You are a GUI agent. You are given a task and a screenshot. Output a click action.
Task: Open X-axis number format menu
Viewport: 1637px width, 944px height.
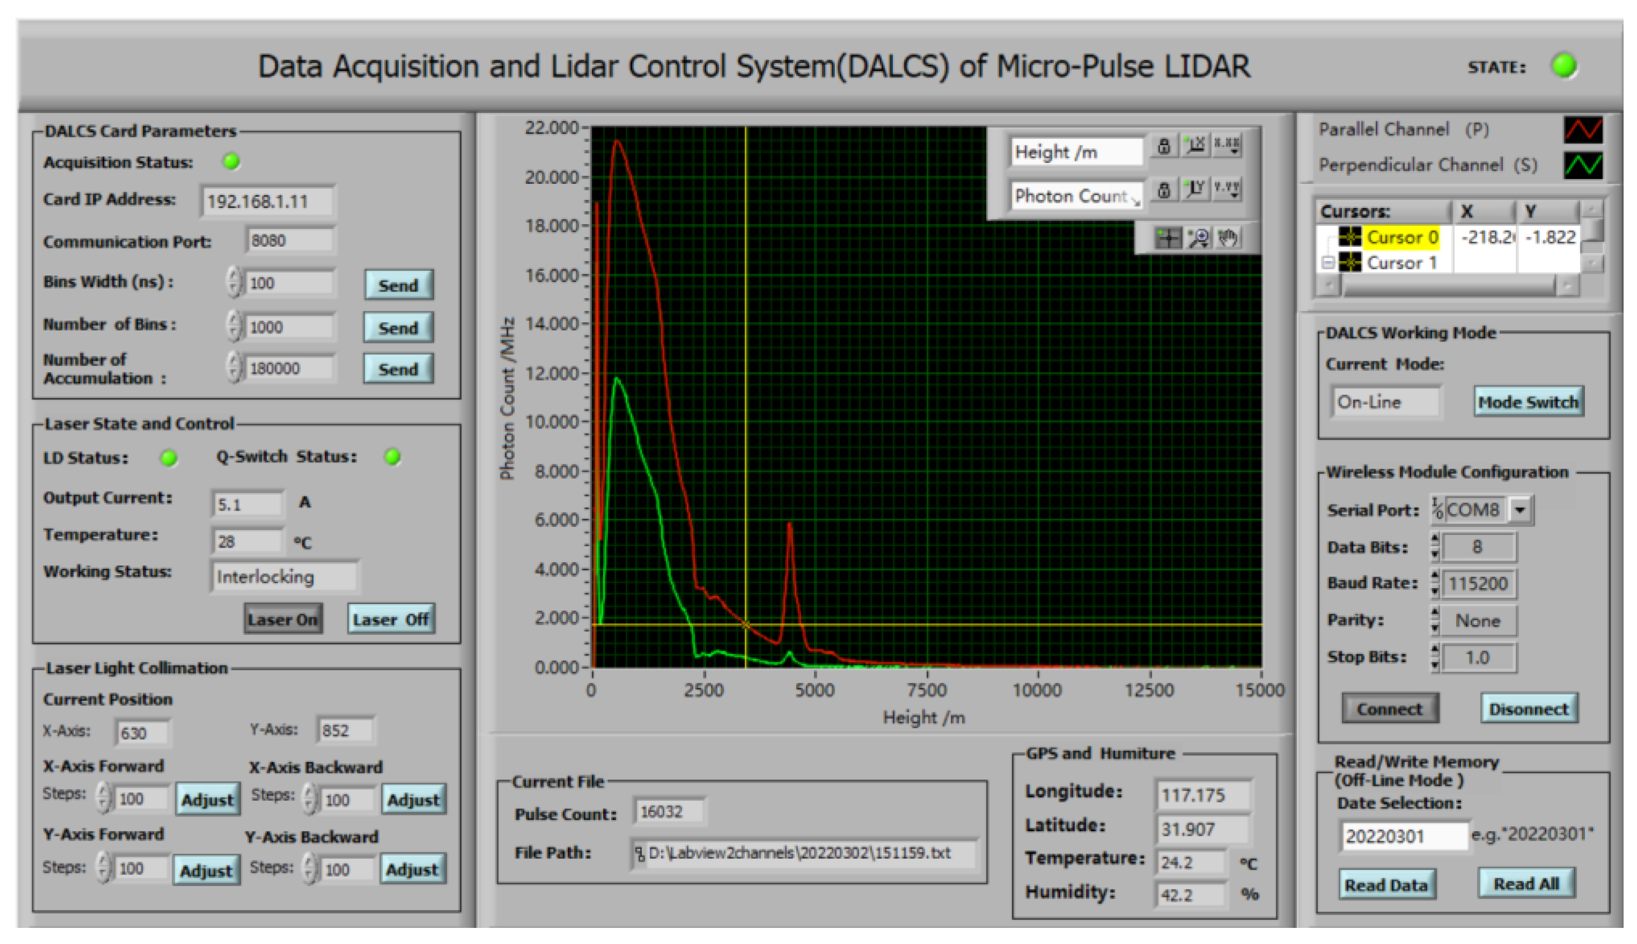1227,145
